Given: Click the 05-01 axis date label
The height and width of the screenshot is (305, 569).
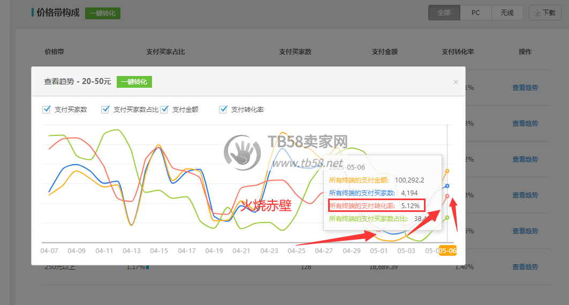Looking at the screenshot, I should 379,251.
